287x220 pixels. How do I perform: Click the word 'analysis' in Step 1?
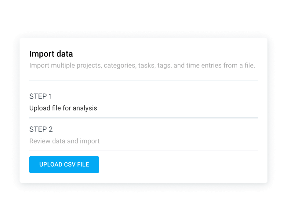(x=85, y=108)
